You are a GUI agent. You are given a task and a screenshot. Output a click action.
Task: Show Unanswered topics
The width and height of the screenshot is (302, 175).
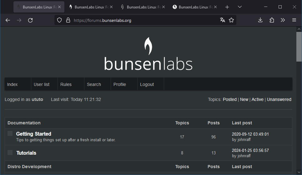point(279,99)
